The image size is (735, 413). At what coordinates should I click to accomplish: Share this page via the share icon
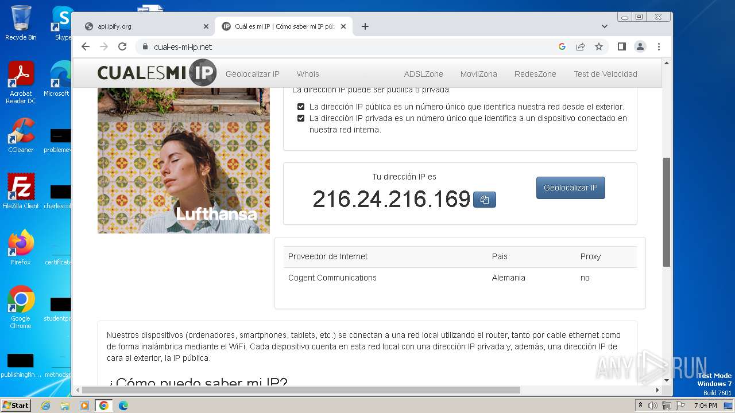point(581,47)
